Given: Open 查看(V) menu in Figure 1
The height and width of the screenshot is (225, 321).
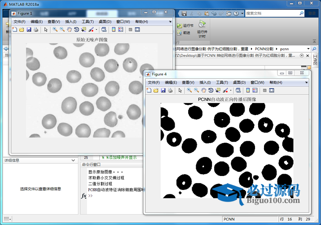Looking at the screenshot, I should tap(54, 22).
